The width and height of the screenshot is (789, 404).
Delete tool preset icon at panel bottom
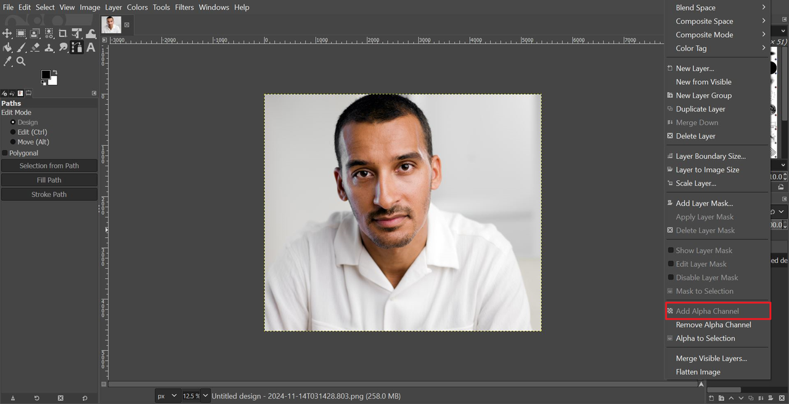point(60,398)
